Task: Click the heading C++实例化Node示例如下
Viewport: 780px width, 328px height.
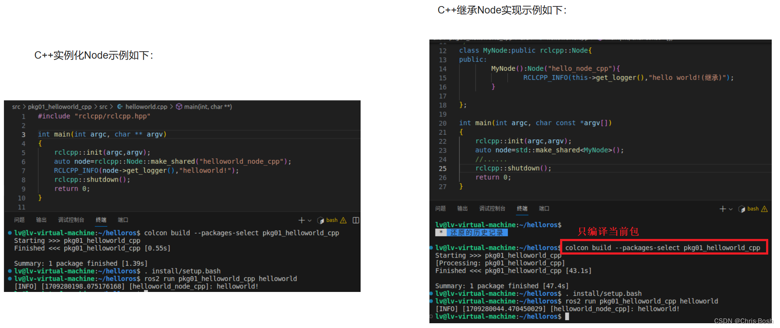Action: click(94, 56)
